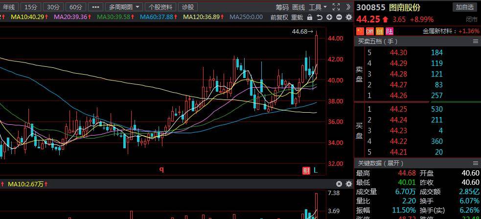This screenshot has height=219, width=481.
Task: Close the volume indicator panel
Action: click(x=339, y=184)
